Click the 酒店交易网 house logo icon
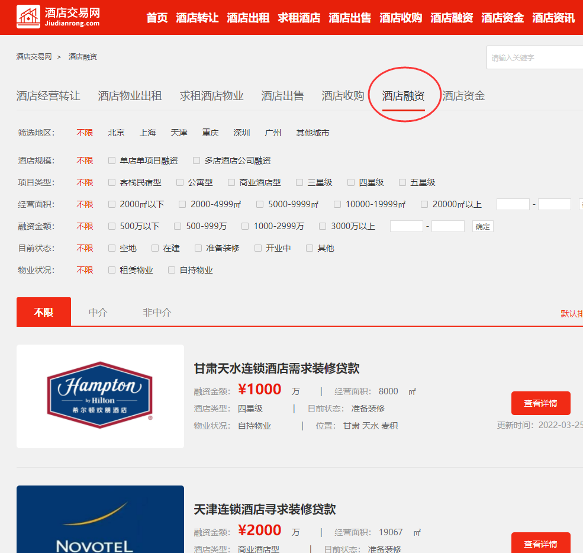 [x=28, y=17]
